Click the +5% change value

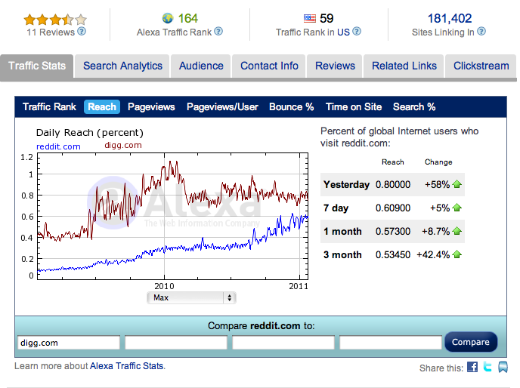440,208
